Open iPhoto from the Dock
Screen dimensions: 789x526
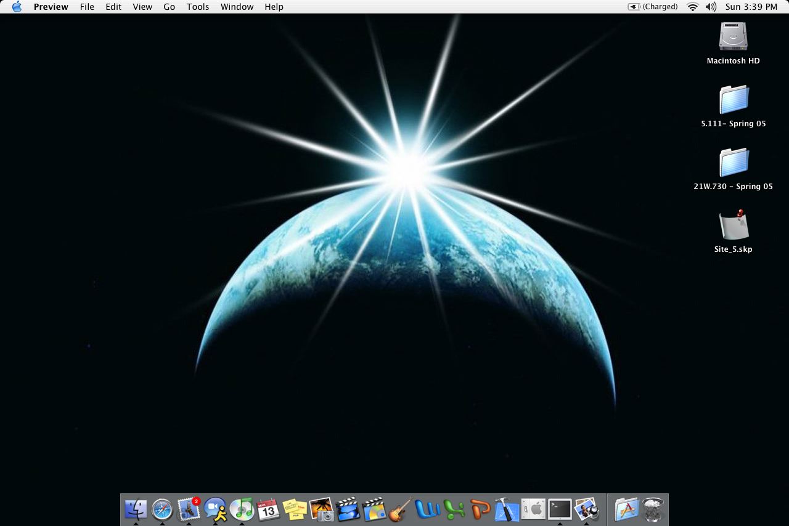point(321,509)
